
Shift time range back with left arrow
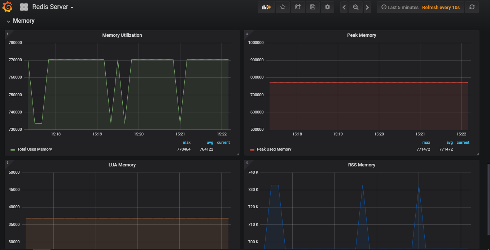tap(344, 7)
